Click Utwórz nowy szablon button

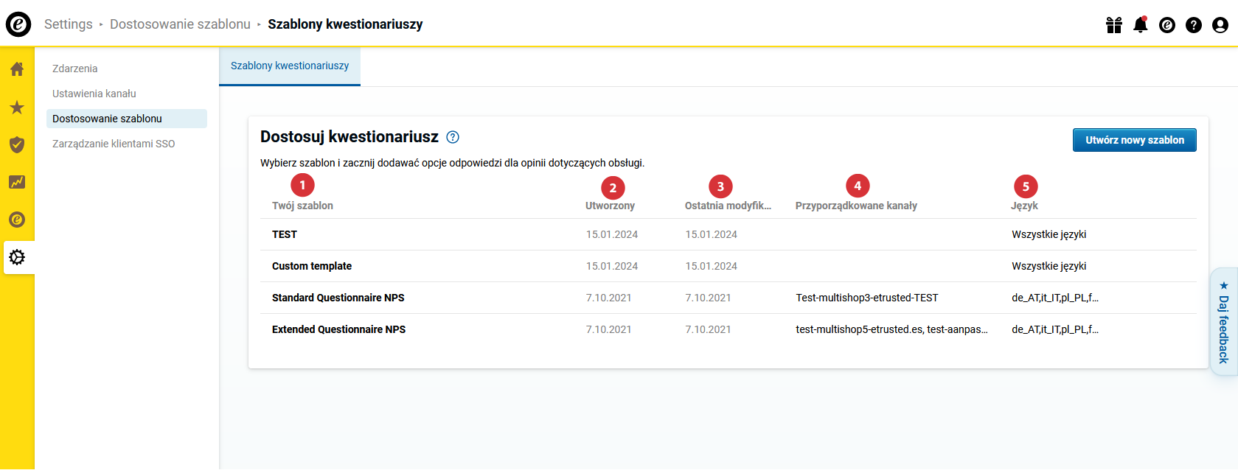1135,140
